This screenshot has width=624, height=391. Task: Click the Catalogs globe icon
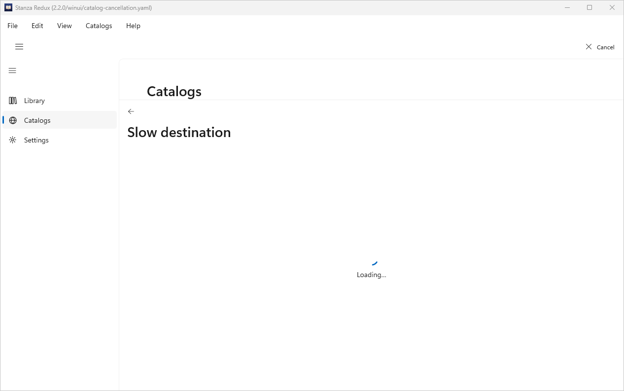click(13, 120)
